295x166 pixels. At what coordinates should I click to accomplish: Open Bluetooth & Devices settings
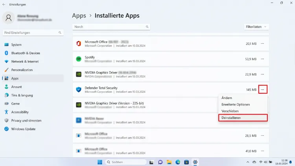33,53
